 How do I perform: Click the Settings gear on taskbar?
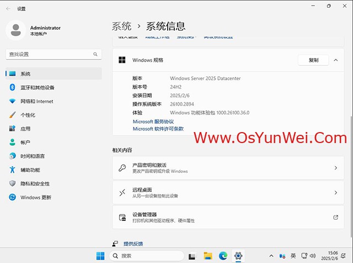click(x=238, y=256)
